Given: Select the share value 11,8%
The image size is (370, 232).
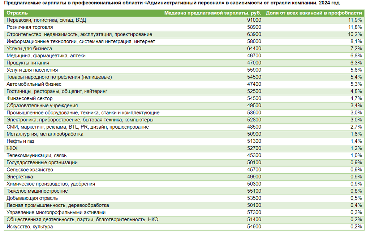Looking at the screenshot, I should click(x=355, y=27).
